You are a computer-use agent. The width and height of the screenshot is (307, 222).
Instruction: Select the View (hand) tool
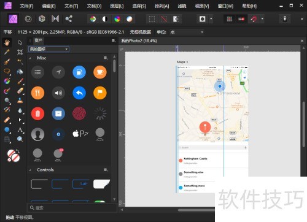(7, 42)
